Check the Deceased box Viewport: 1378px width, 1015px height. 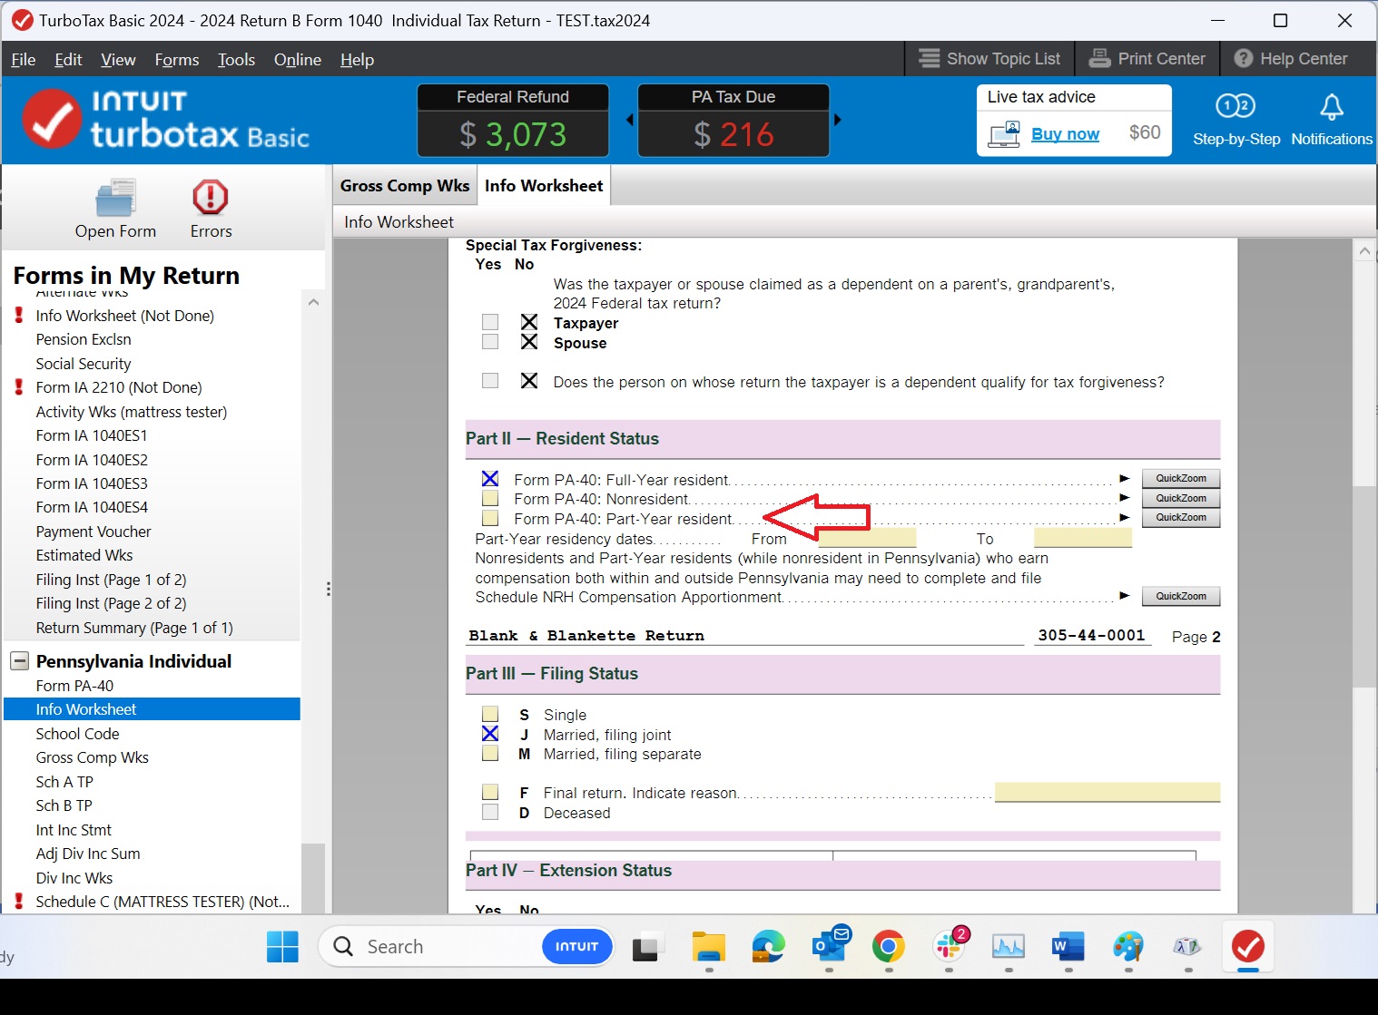coord(490,813)
